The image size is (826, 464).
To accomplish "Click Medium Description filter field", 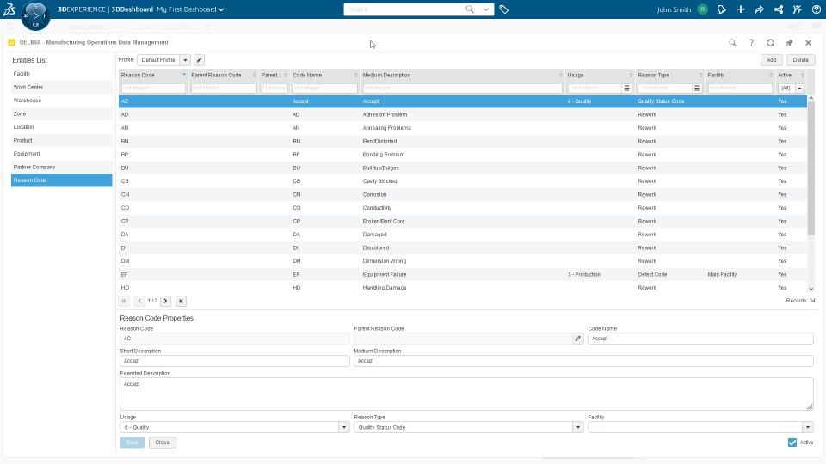I will 462,89.
